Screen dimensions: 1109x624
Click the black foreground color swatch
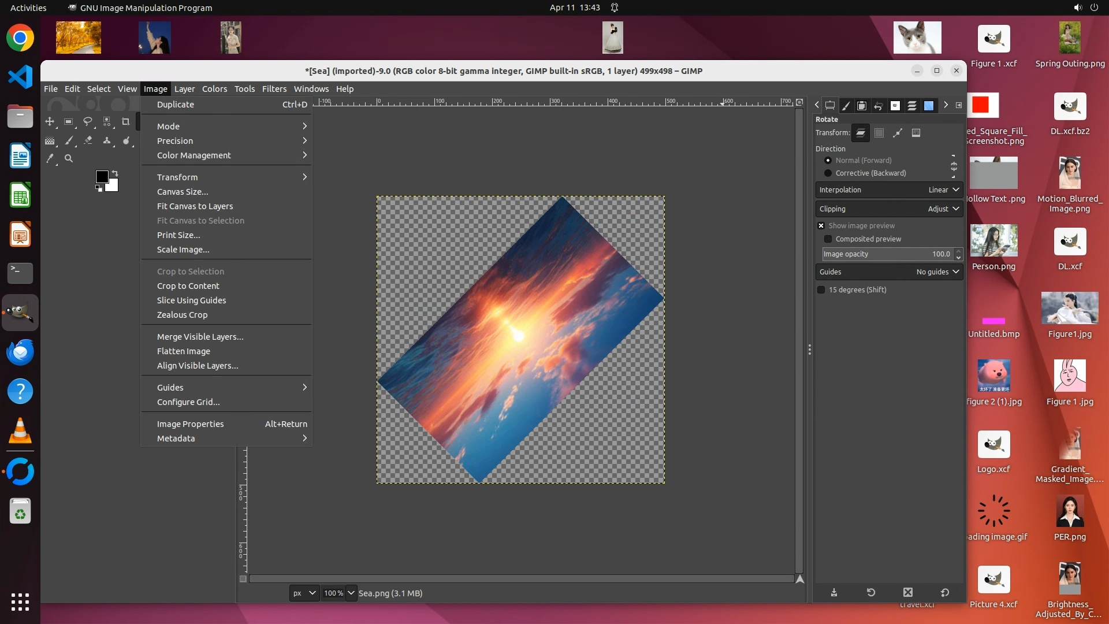click(x=102, y=176)
